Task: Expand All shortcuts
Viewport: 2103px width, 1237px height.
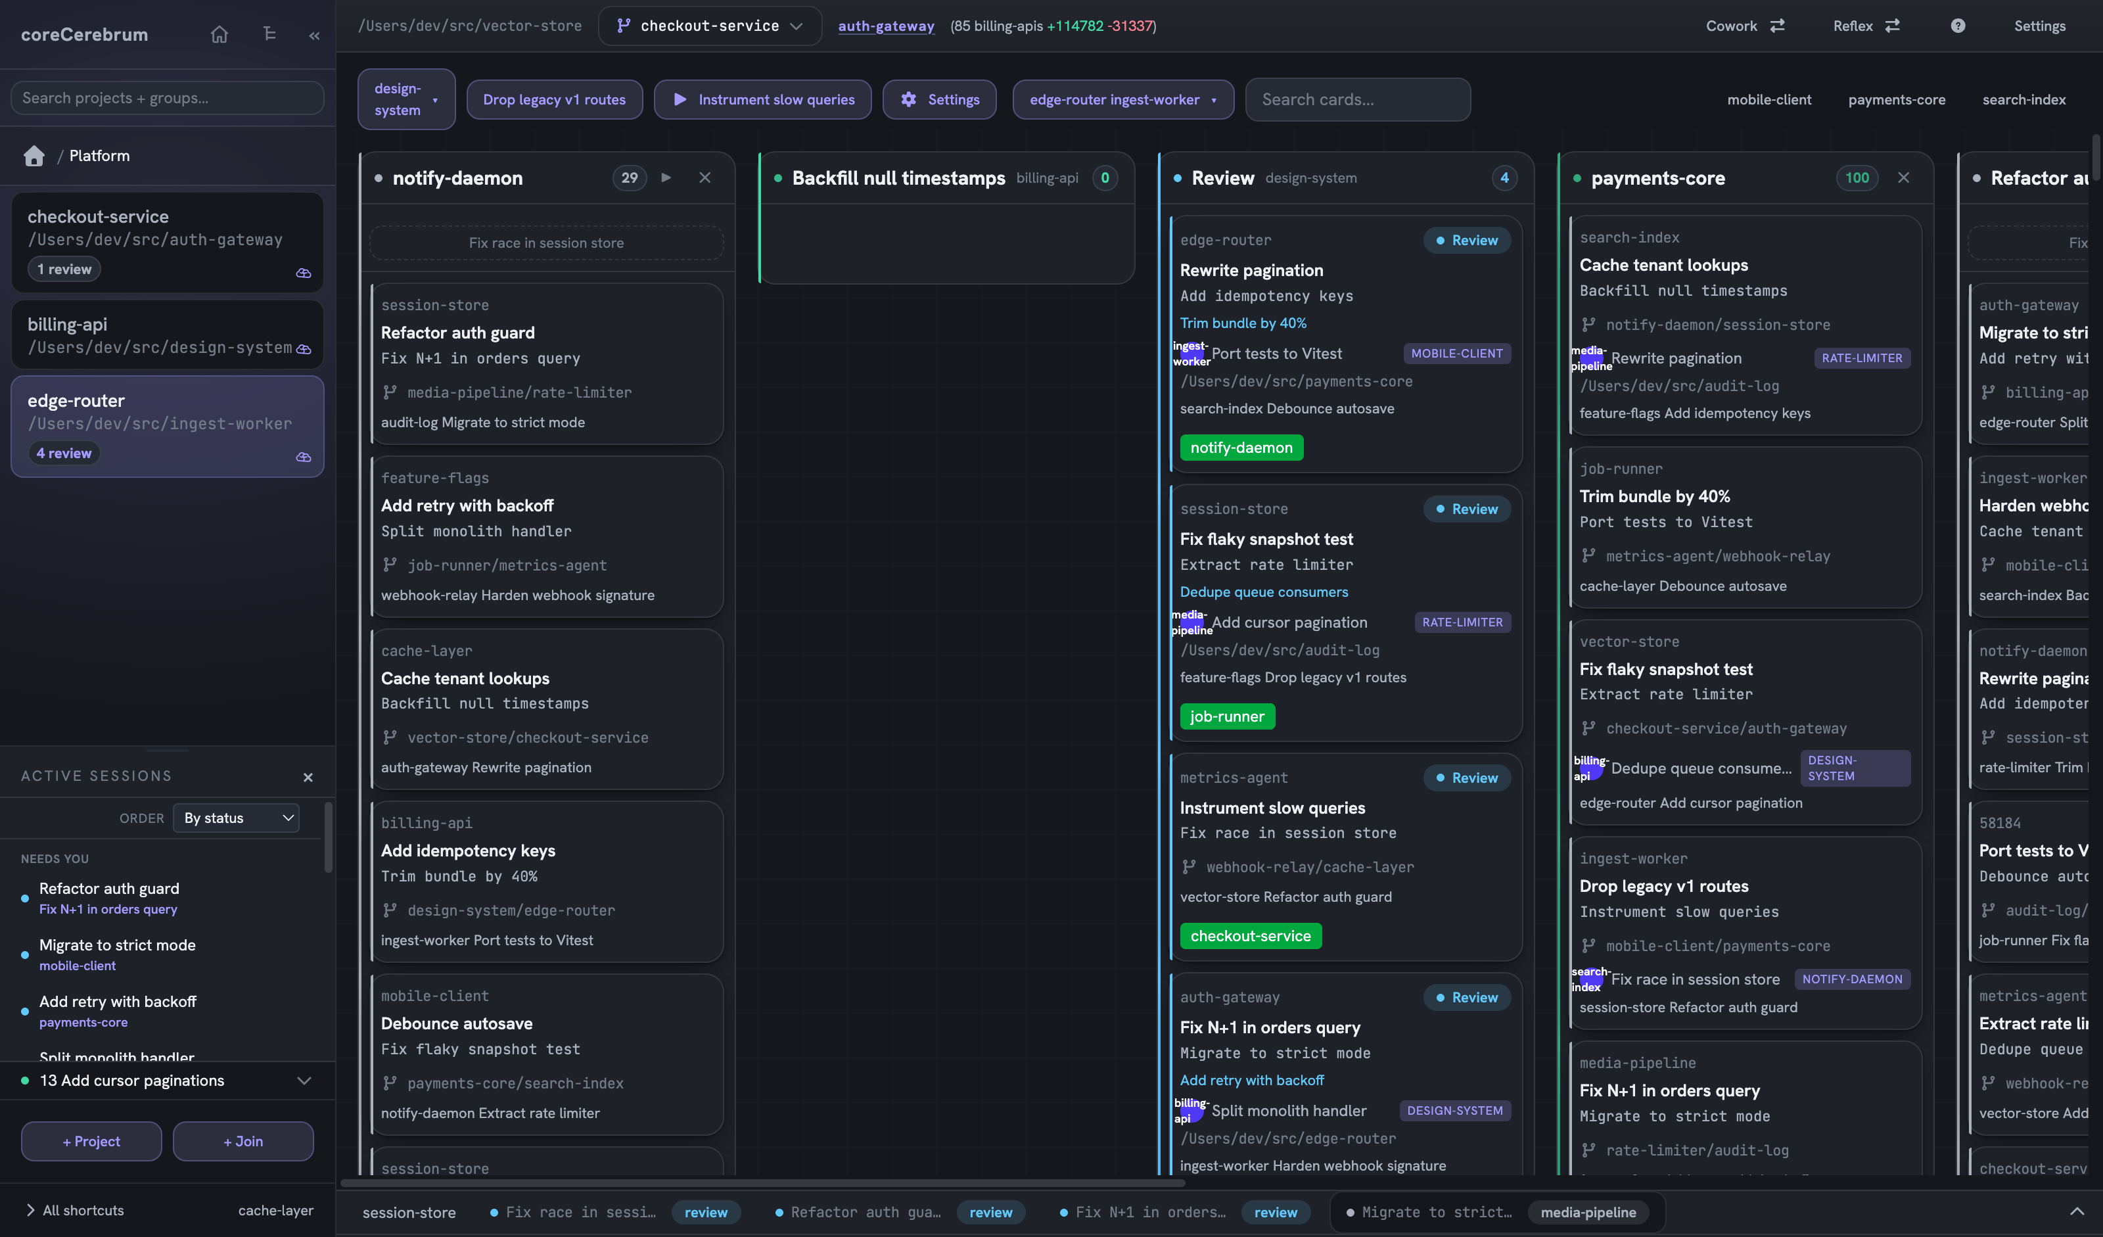Action: click(x=74, y=1210)
